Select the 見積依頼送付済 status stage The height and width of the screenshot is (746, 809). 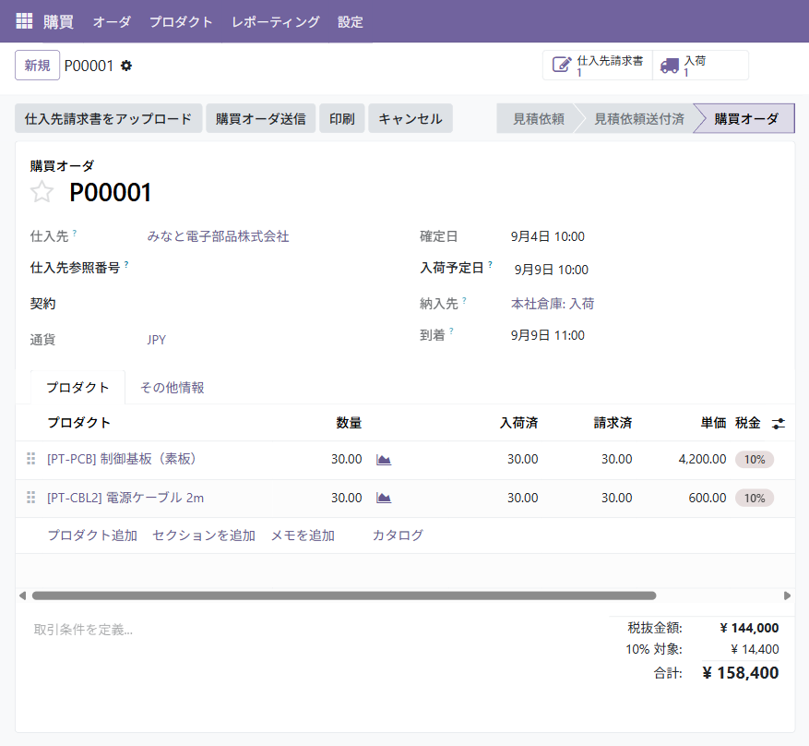pos(638,119)
